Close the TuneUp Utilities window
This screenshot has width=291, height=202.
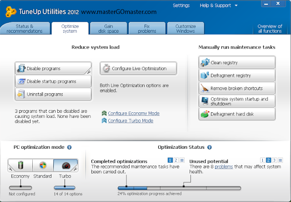click(x=278, y=4)
